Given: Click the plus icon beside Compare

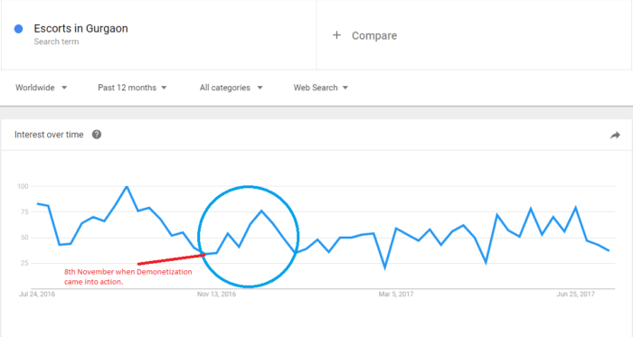Looking at the screenshot, I should coord(336,35).
